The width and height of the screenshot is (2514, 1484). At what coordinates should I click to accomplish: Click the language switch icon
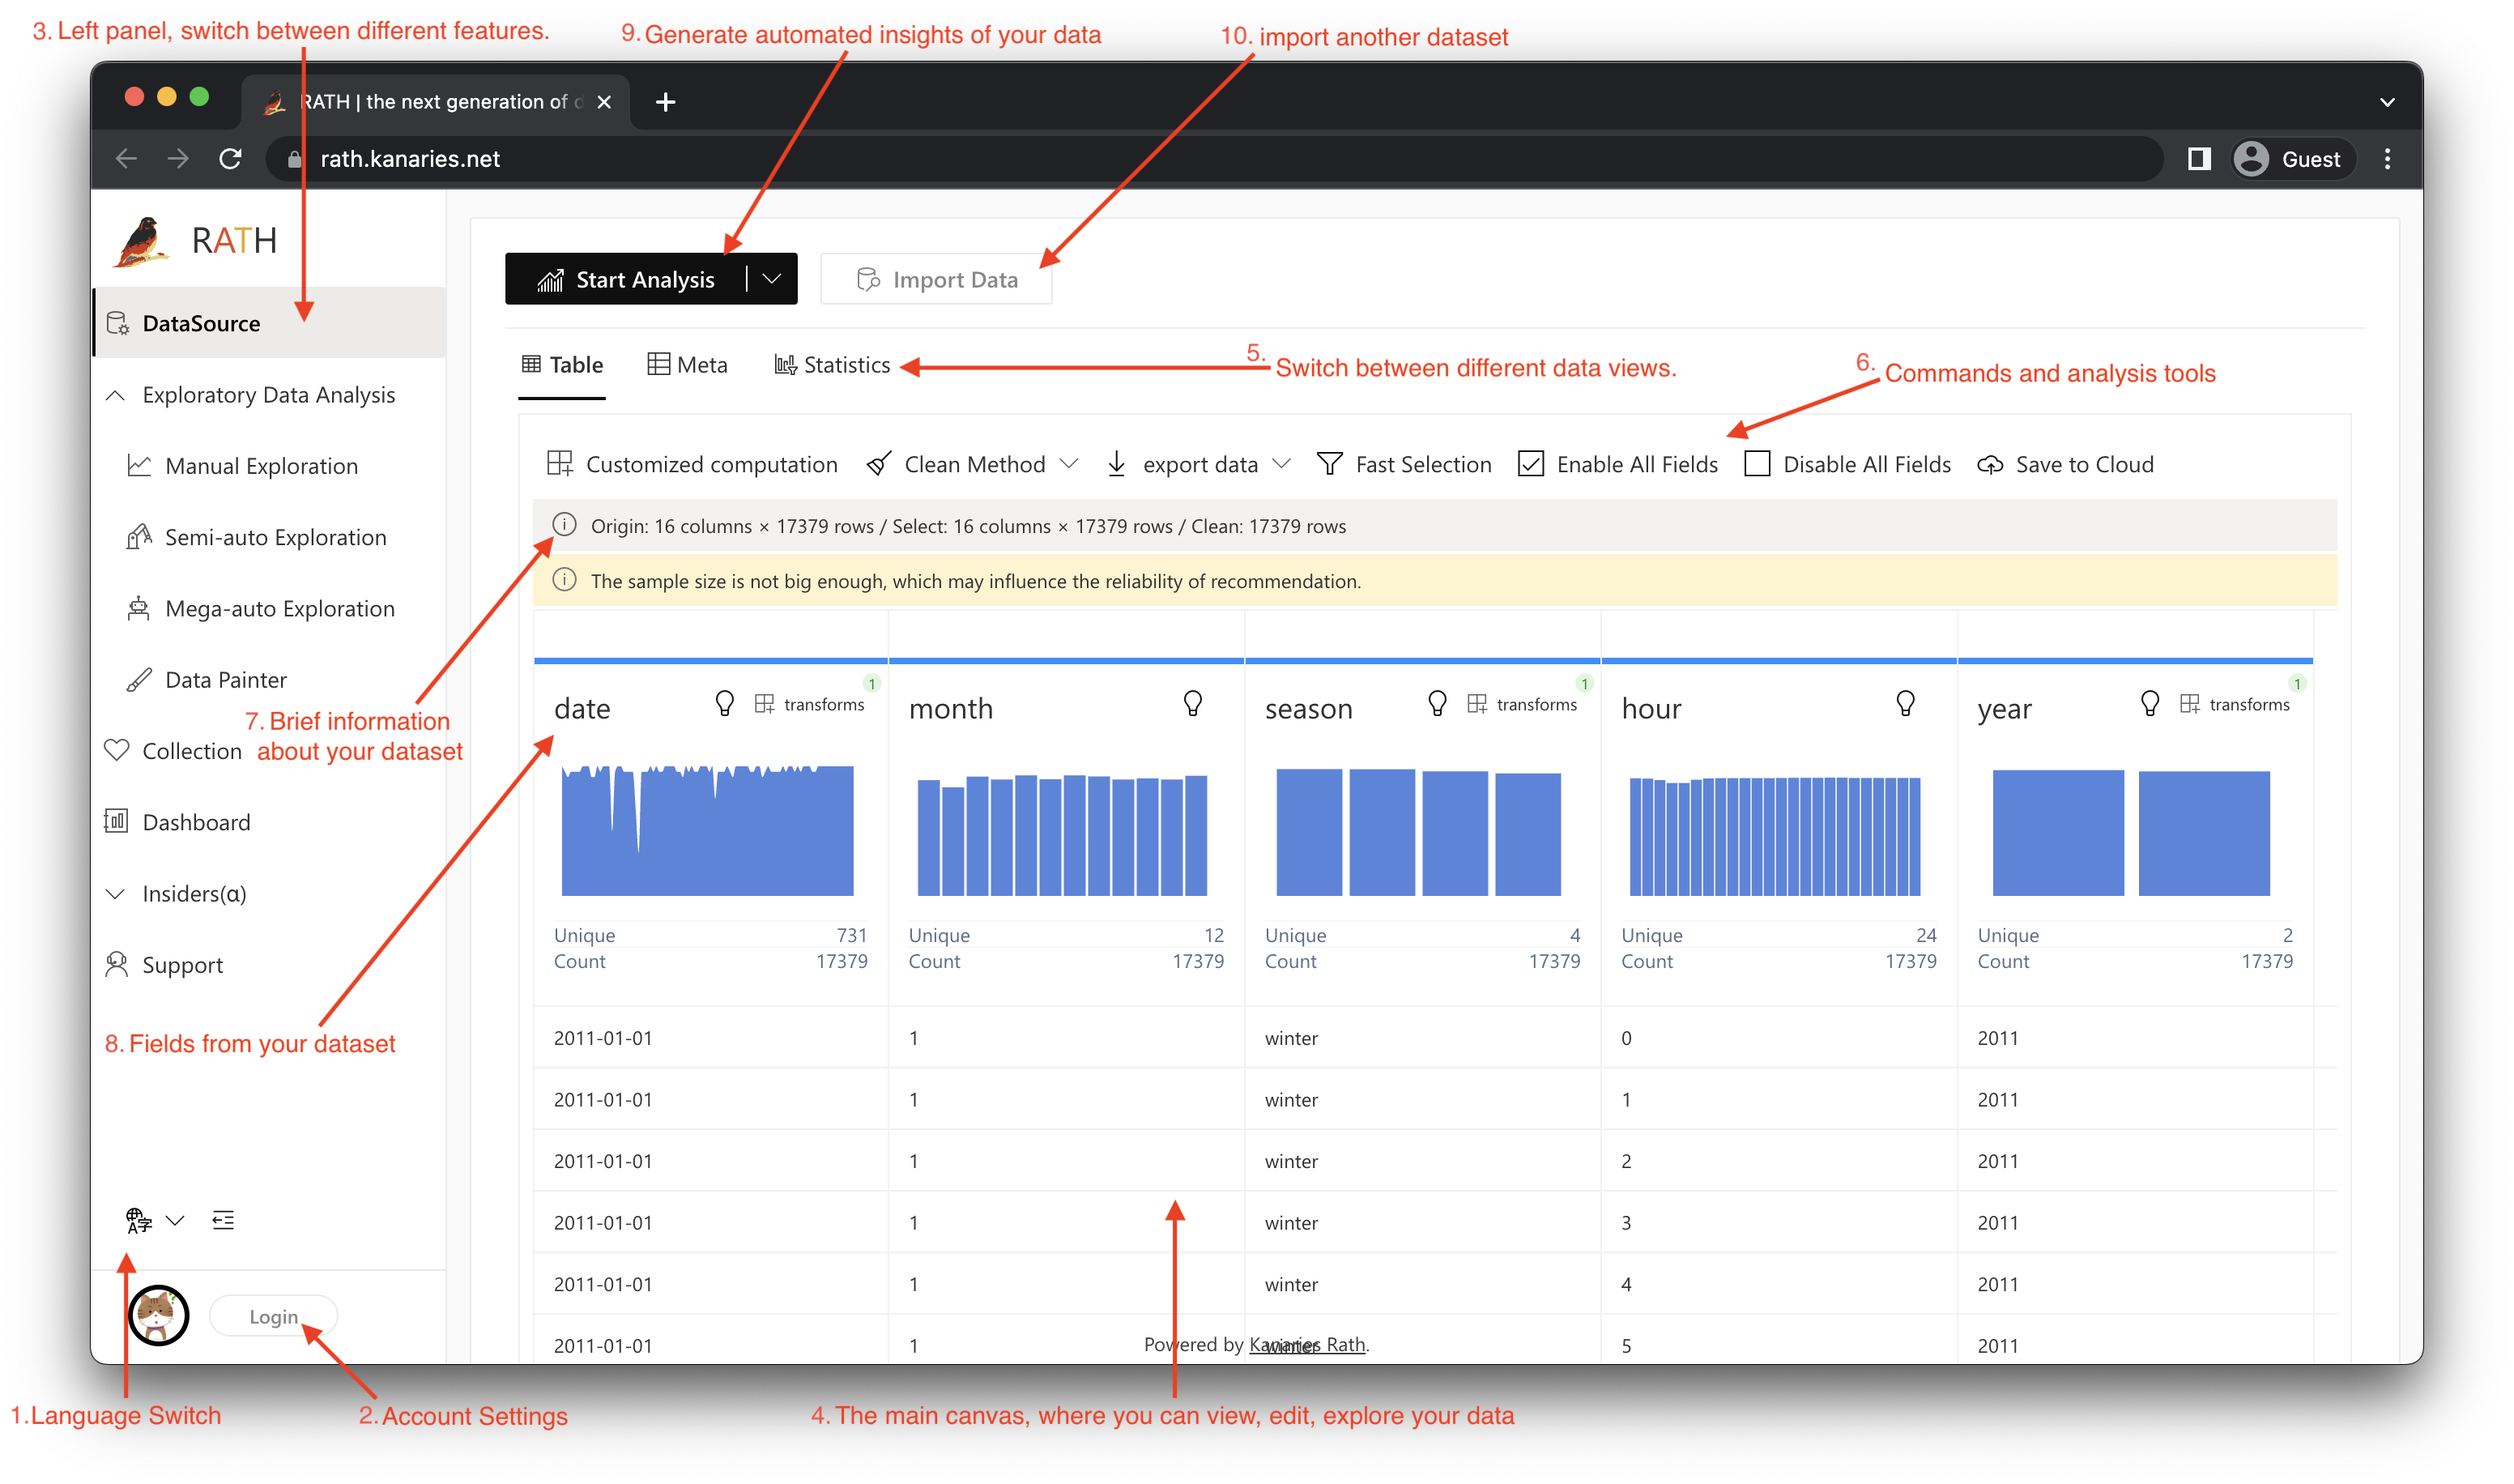pyautogui.click(x=138, y=1220)
